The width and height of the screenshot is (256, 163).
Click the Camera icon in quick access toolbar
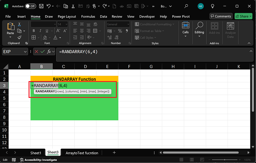(x=129, y=6)
